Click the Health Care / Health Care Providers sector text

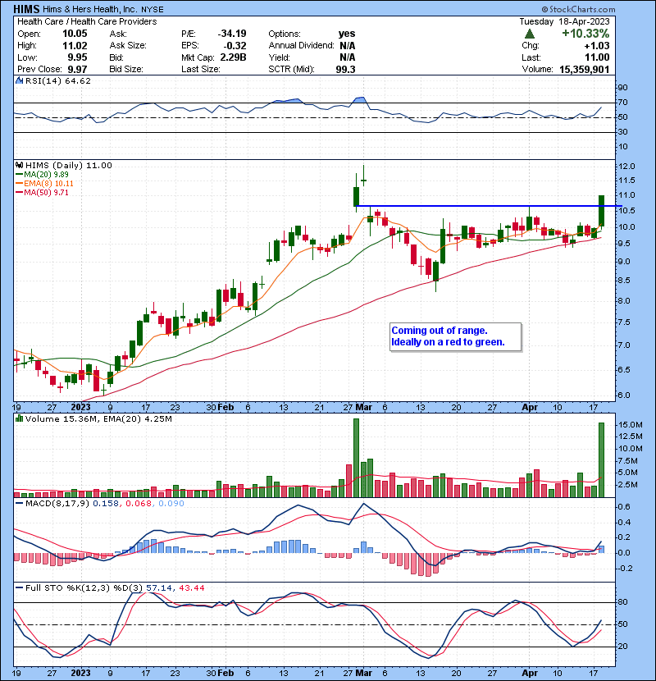pos(87,21)
